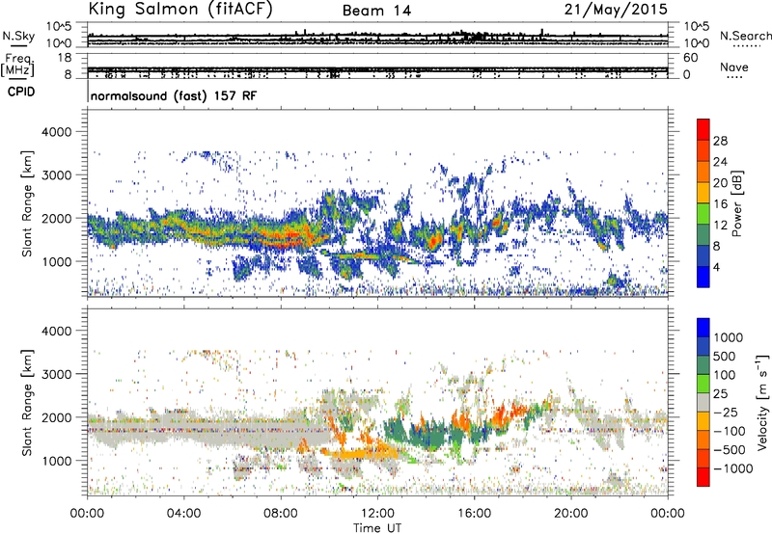Image resolution: width=772 pixels, height=534 pixels.
Task: Click the intense red power echo near 14:00
Action: coord(433,241)
